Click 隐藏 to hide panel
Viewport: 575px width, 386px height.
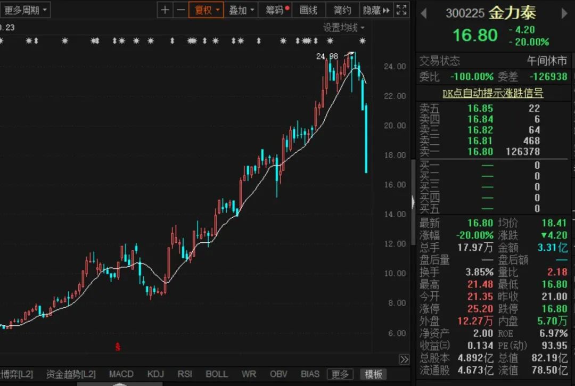(376, 10)
